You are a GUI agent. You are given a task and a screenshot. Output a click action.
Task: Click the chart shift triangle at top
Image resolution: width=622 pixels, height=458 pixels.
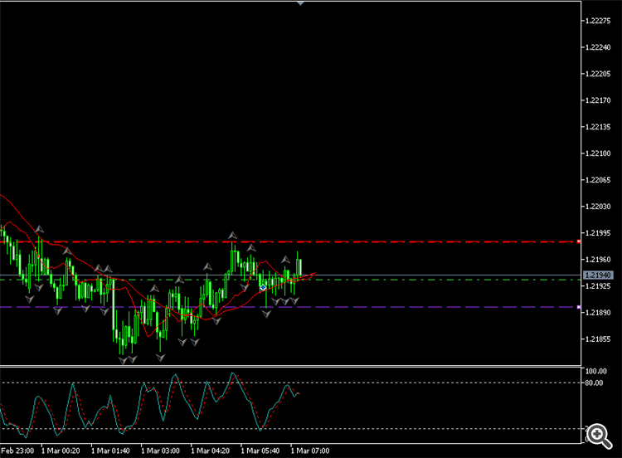coord(300,3)
